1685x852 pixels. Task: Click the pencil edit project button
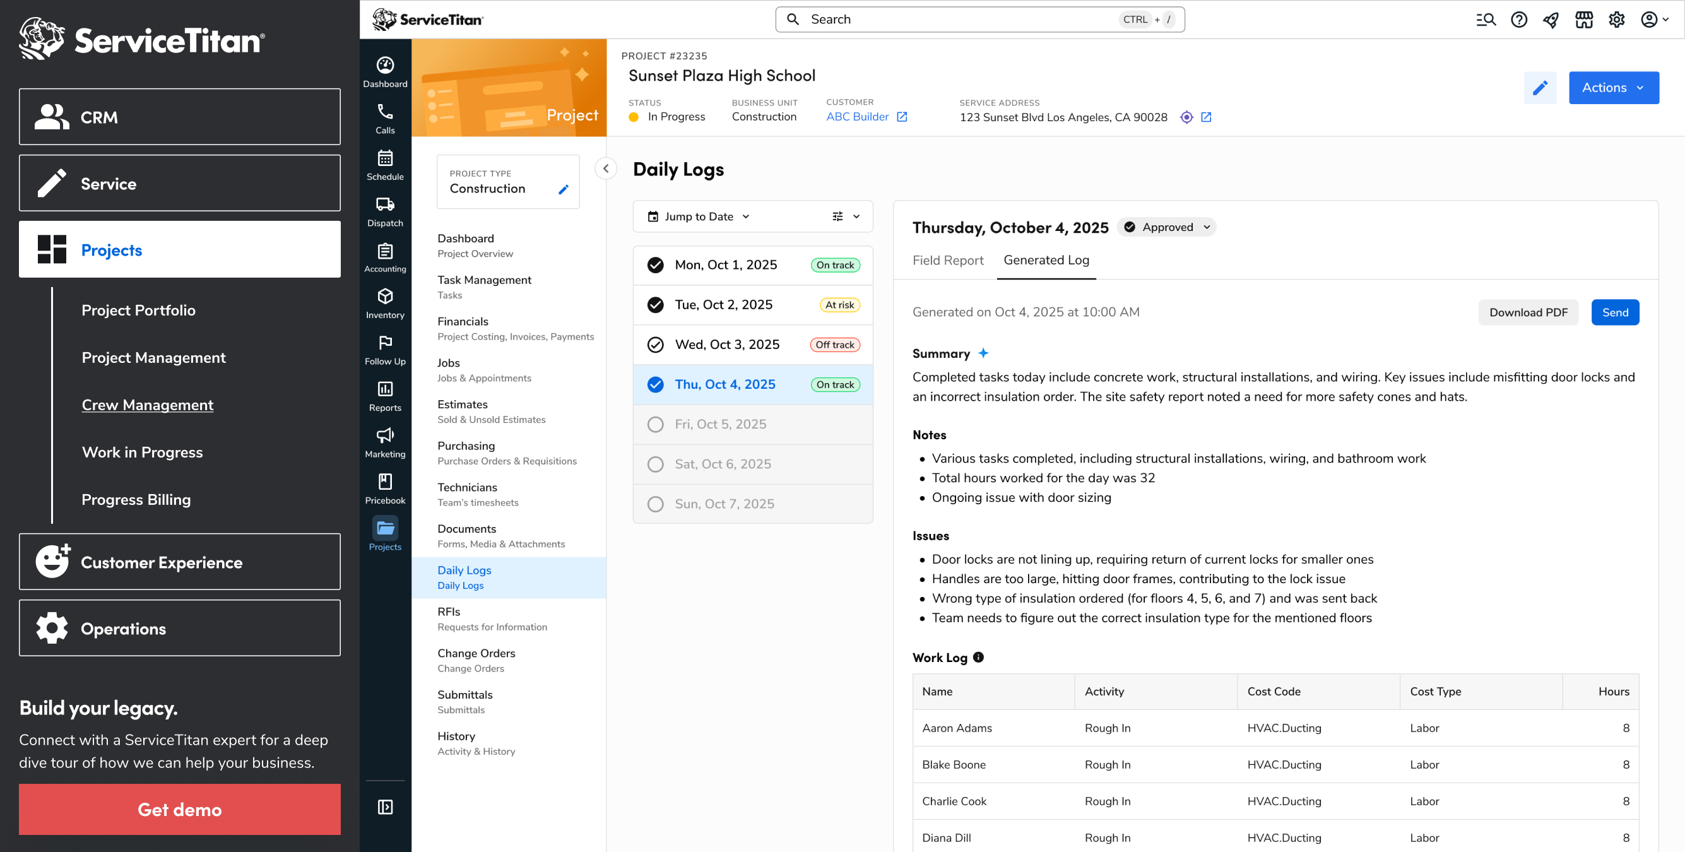click(x=1539, y=88)
